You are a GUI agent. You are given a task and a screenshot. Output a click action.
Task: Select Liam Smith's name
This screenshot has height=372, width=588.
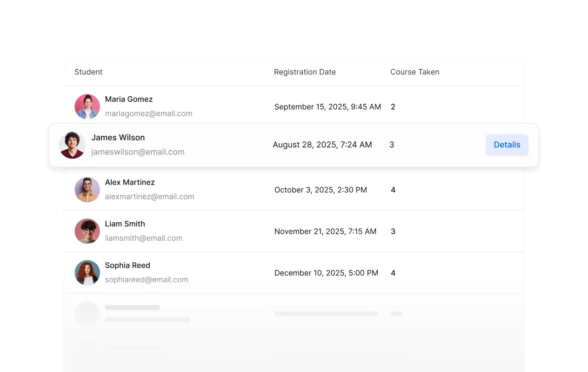click(125, 224)
